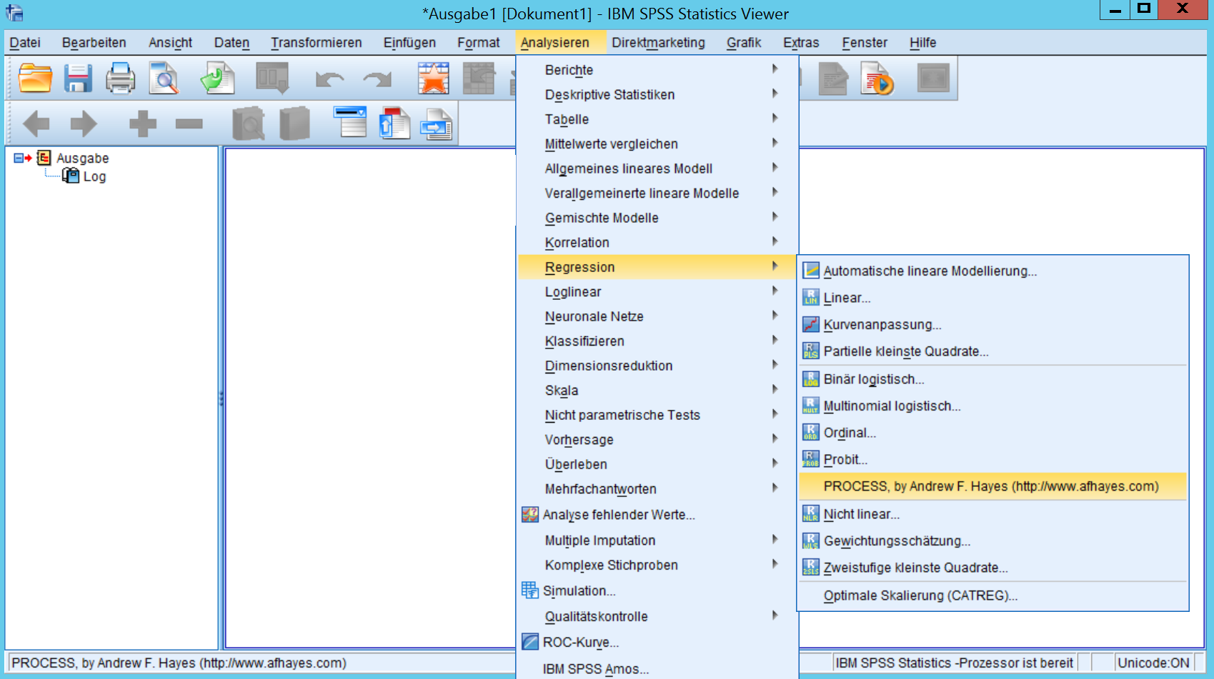Open Optimale Skalierung (CATREG)...

992,595
